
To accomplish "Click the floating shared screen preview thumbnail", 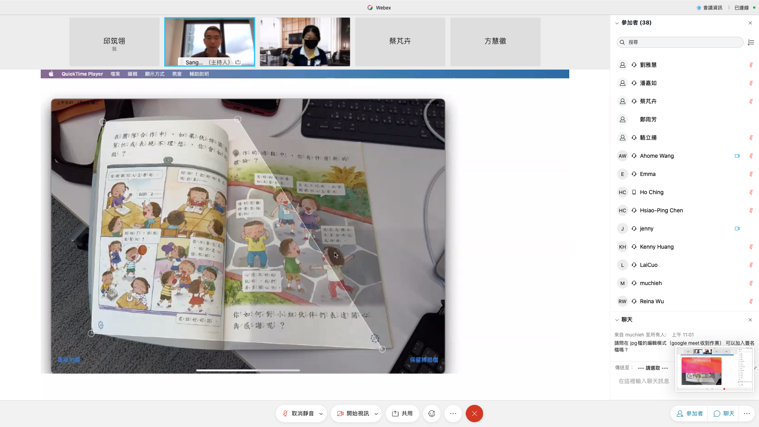I will click(x=714, y=369).
